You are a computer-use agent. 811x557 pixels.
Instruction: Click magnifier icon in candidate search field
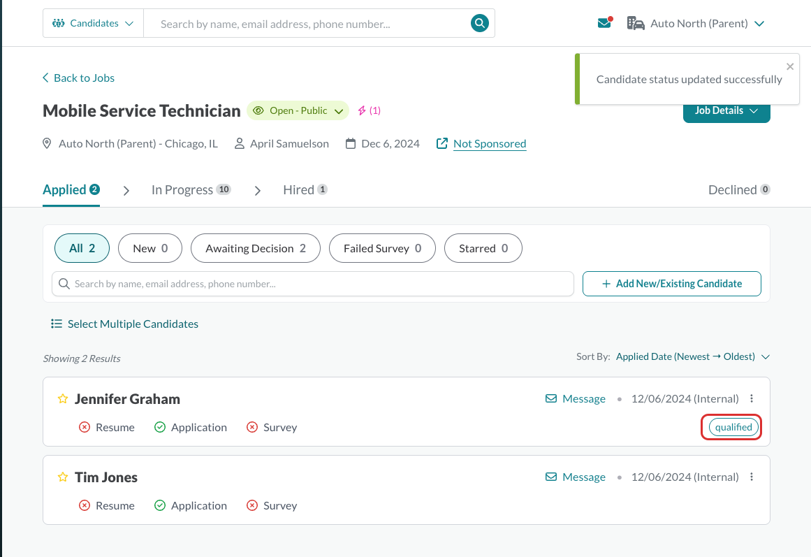(64, 284)
